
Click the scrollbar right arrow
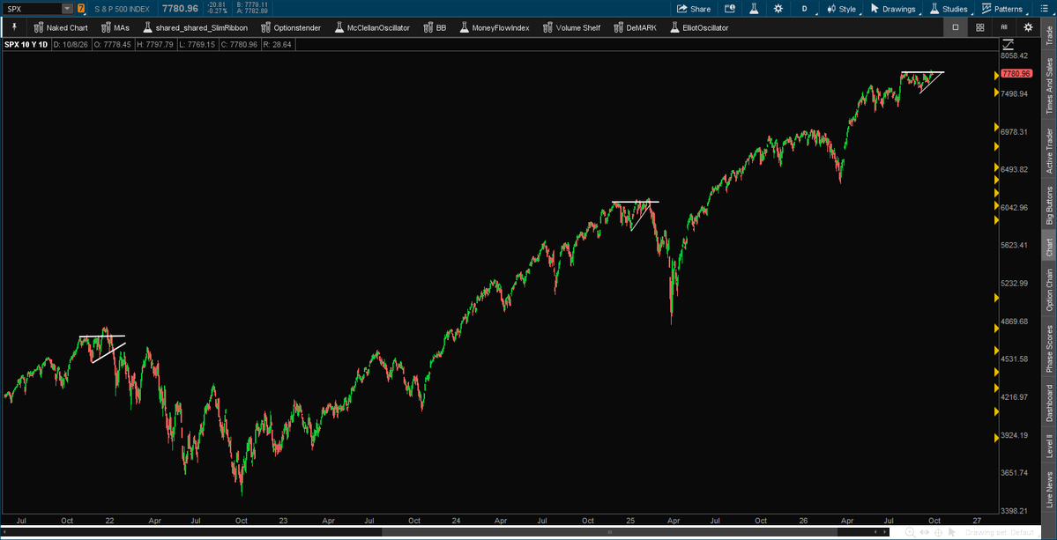[x=882, y=533]
